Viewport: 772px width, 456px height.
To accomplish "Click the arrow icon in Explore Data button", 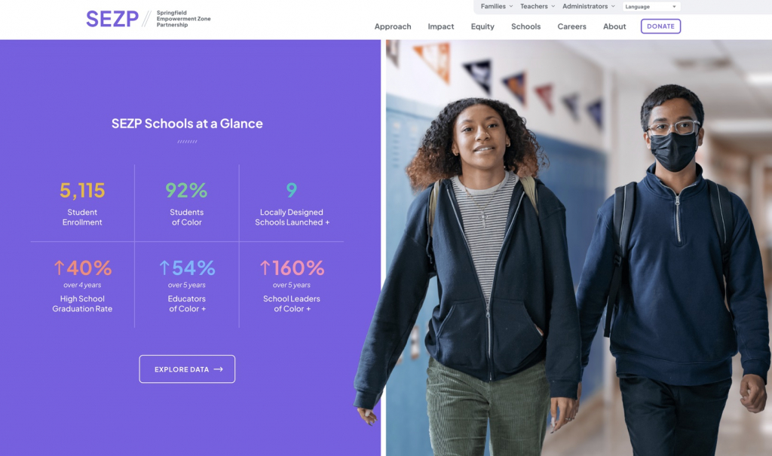I will click(218, 369).
